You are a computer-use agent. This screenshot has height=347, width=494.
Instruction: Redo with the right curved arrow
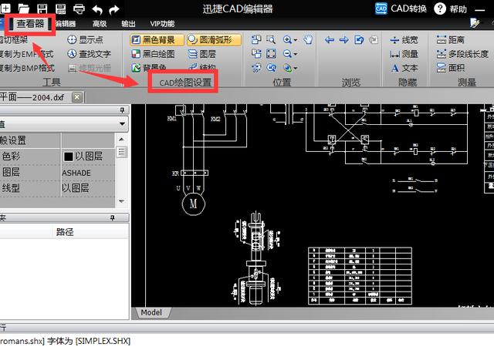click(x=113, y=9)
